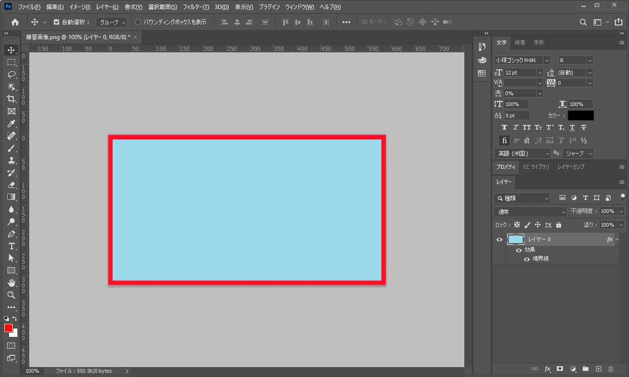Select the Blur tool
This screenshot has height=377, width=629.
coord(11,209)
